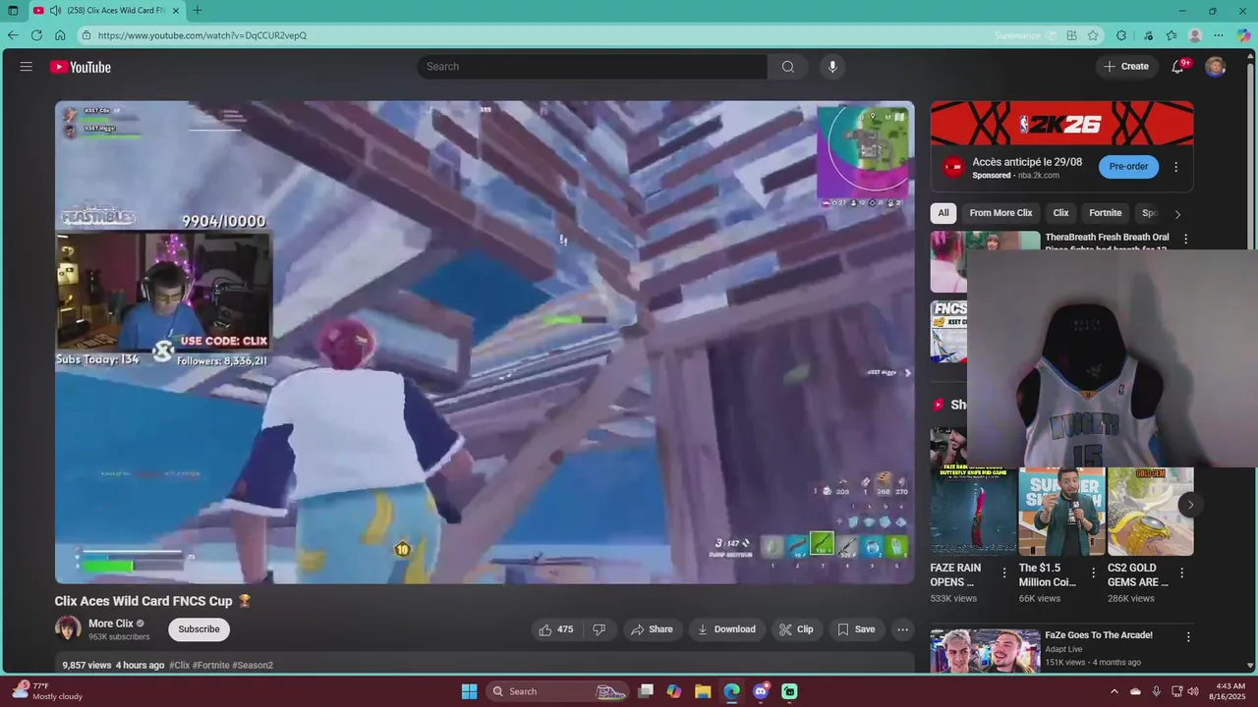
Task: Open the Copilot sidebar in Edge
Action: (x=1243, y=35)
